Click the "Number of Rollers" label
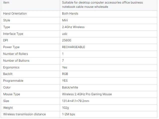The height and width of the screenshot is (119, 159). pyautogui.click(x=16, y=54)
